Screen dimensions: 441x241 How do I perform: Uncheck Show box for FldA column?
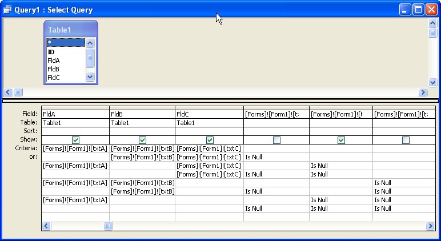(x=75, y=140)
